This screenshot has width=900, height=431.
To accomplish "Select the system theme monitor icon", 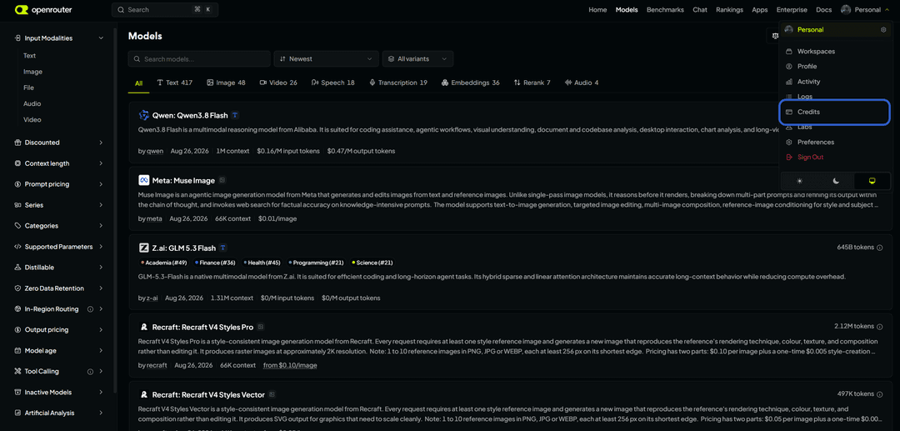I will click(x=872, y=181).
